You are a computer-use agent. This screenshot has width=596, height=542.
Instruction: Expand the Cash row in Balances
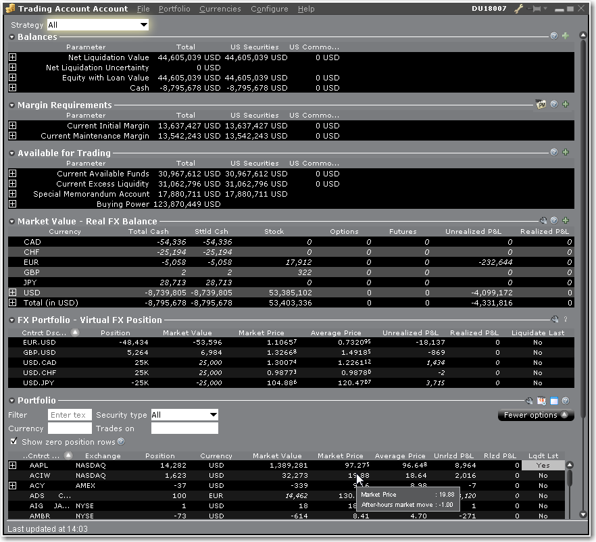[13, 87]
